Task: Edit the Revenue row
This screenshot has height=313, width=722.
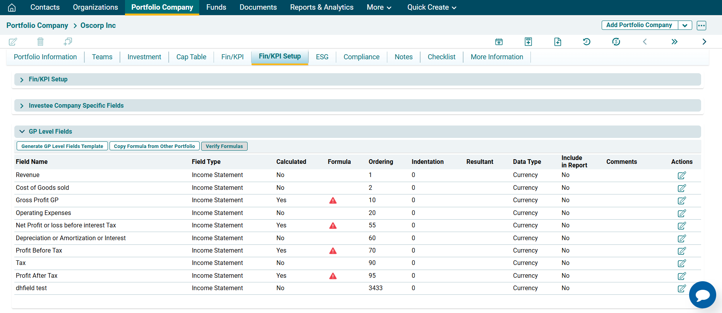Action: click(x=681, y=175)
